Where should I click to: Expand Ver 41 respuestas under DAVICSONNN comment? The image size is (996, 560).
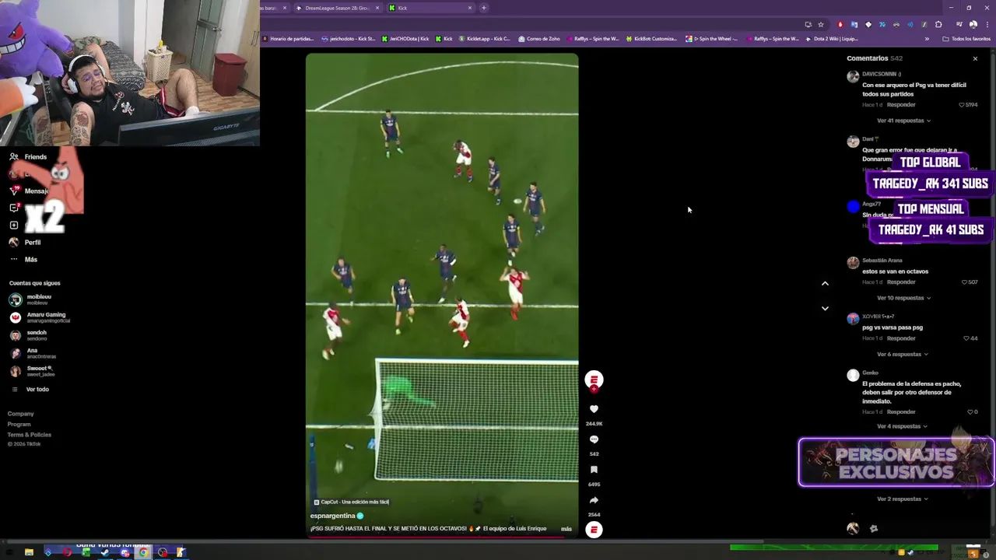tap(903, 121)
